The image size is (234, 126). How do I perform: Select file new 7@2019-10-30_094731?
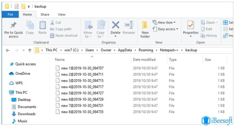coord(79,106)
